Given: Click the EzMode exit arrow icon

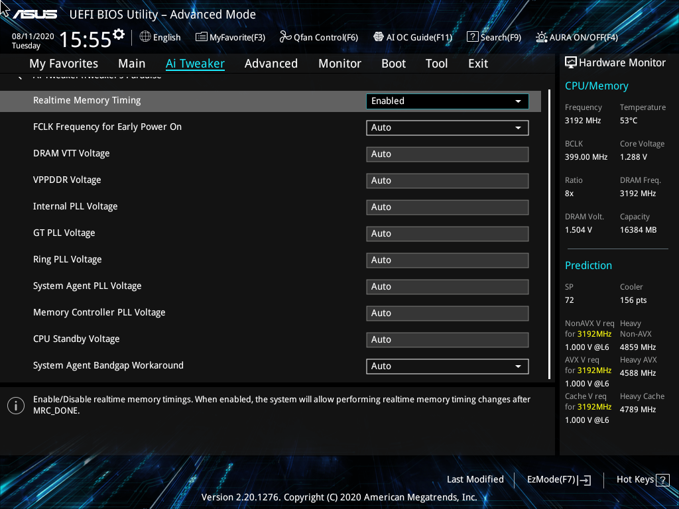Looking at the screenshot, I should [585, 480].
